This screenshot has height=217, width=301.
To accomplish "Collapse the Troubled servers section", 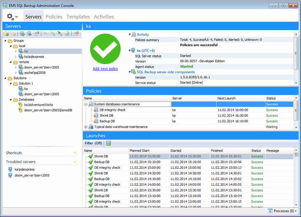I will 75,162.
